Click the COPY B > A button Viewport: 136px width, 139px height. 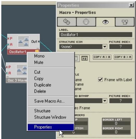[x=123, y=57]
